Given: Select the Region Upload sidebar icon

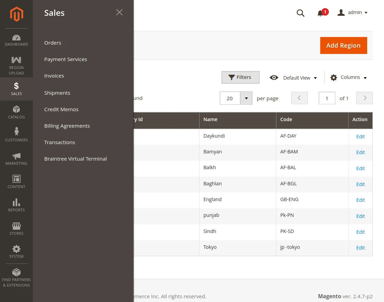Looking at the screenshot, I should point(16,63).
